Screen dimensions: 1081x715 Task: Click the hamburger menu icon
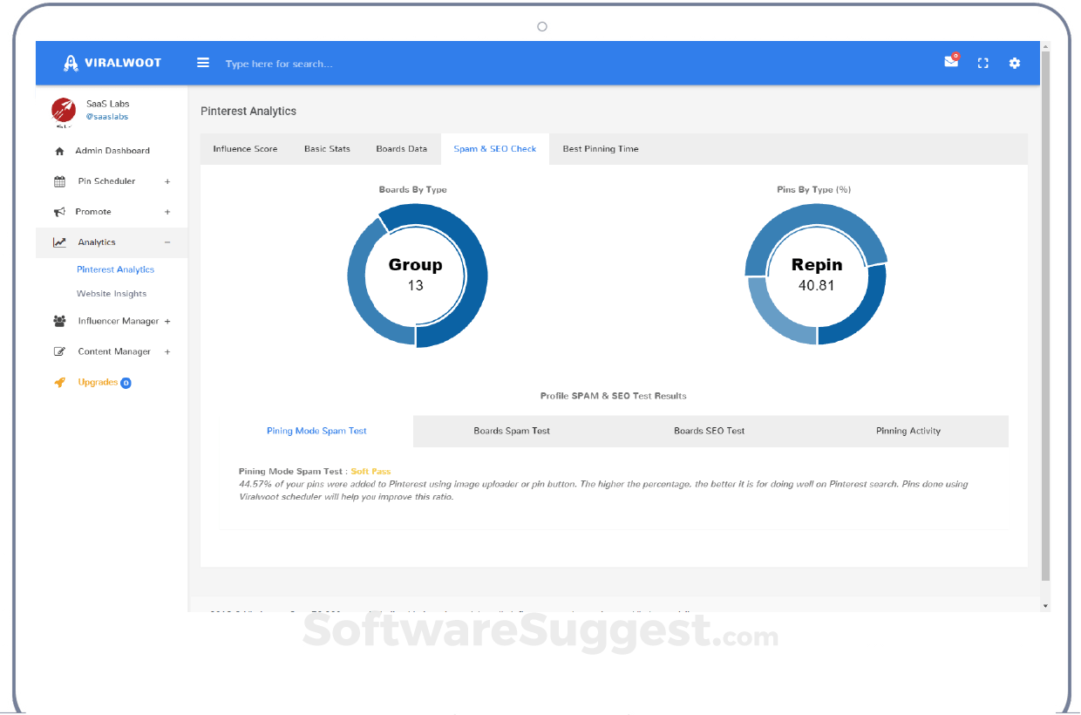click(x=203, y=63)
